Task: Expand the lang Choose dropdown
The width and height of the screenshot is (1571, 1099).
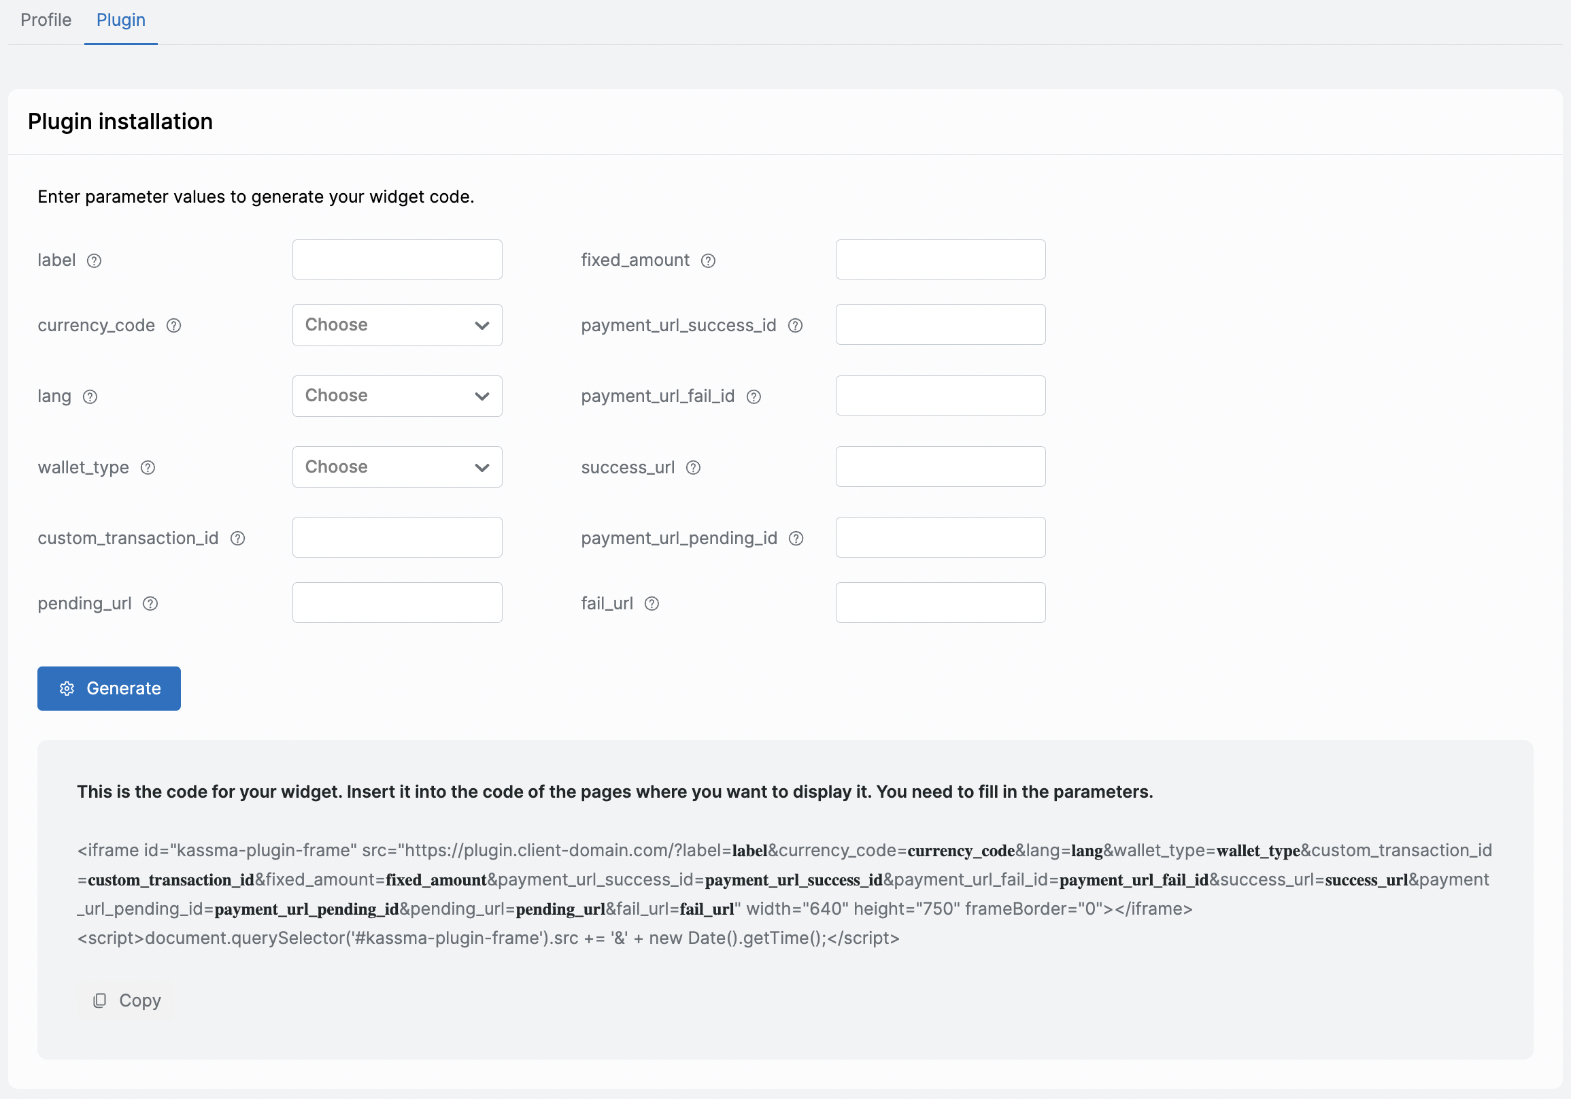Action: coord(397,396)
